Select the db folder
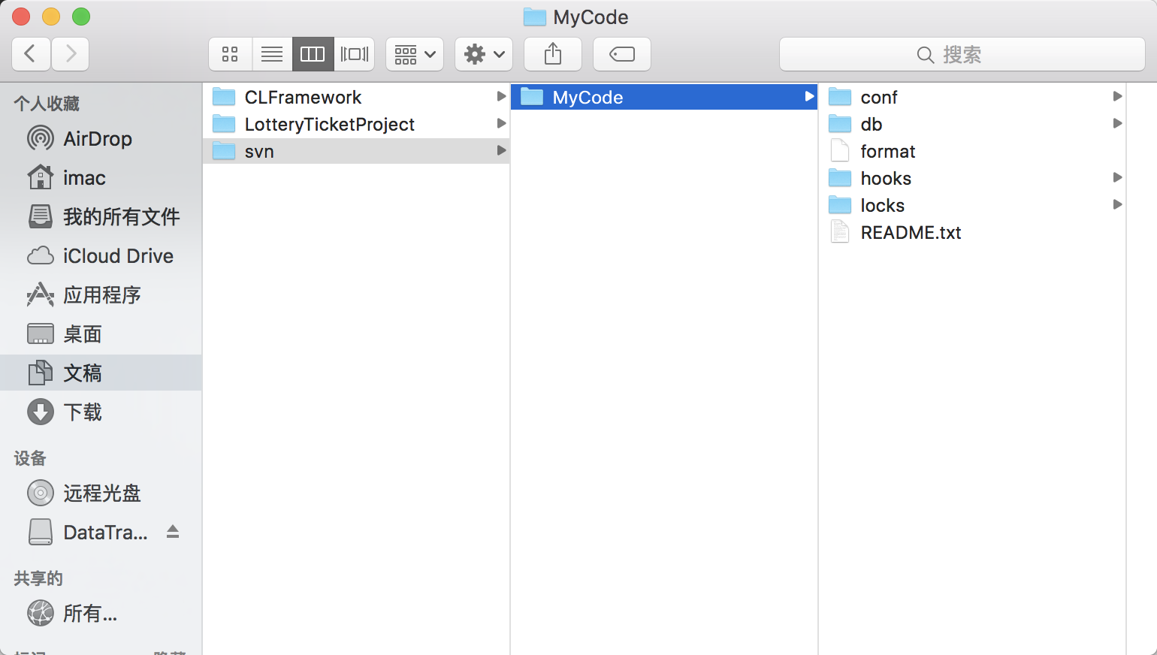This screenshot has width=1157, height=655. (x=972, y=124)
